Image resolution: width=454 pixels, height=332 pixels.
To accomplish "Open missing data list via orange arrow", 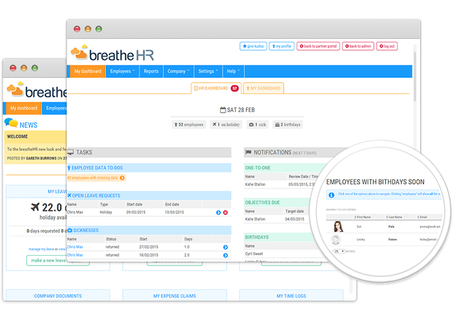I will click(x=122, y=178).
